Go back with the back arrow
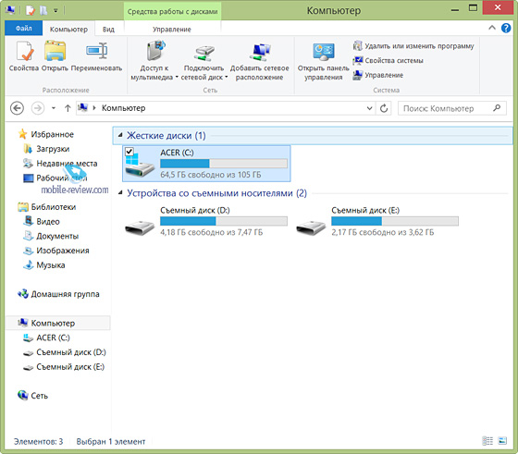This screenshot has height=454, width=518. click(x=17, y=108)
